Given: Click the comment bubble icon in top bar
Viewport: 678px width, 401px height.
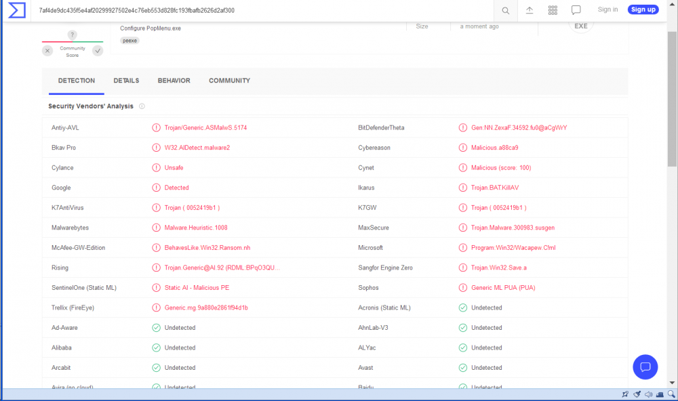Looking at the screenshot, I should click(x=577, y=9).
